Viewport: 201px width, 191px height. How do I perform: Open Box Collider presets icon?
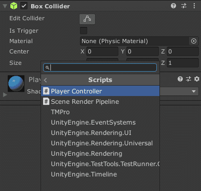[x=184, y=6]
